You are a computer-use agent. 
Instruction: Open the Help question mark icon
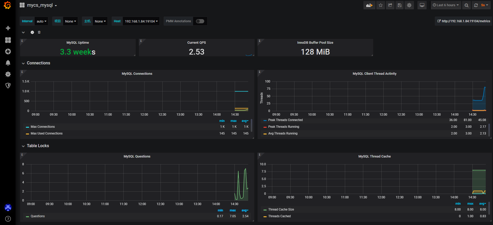click(8, 219)
